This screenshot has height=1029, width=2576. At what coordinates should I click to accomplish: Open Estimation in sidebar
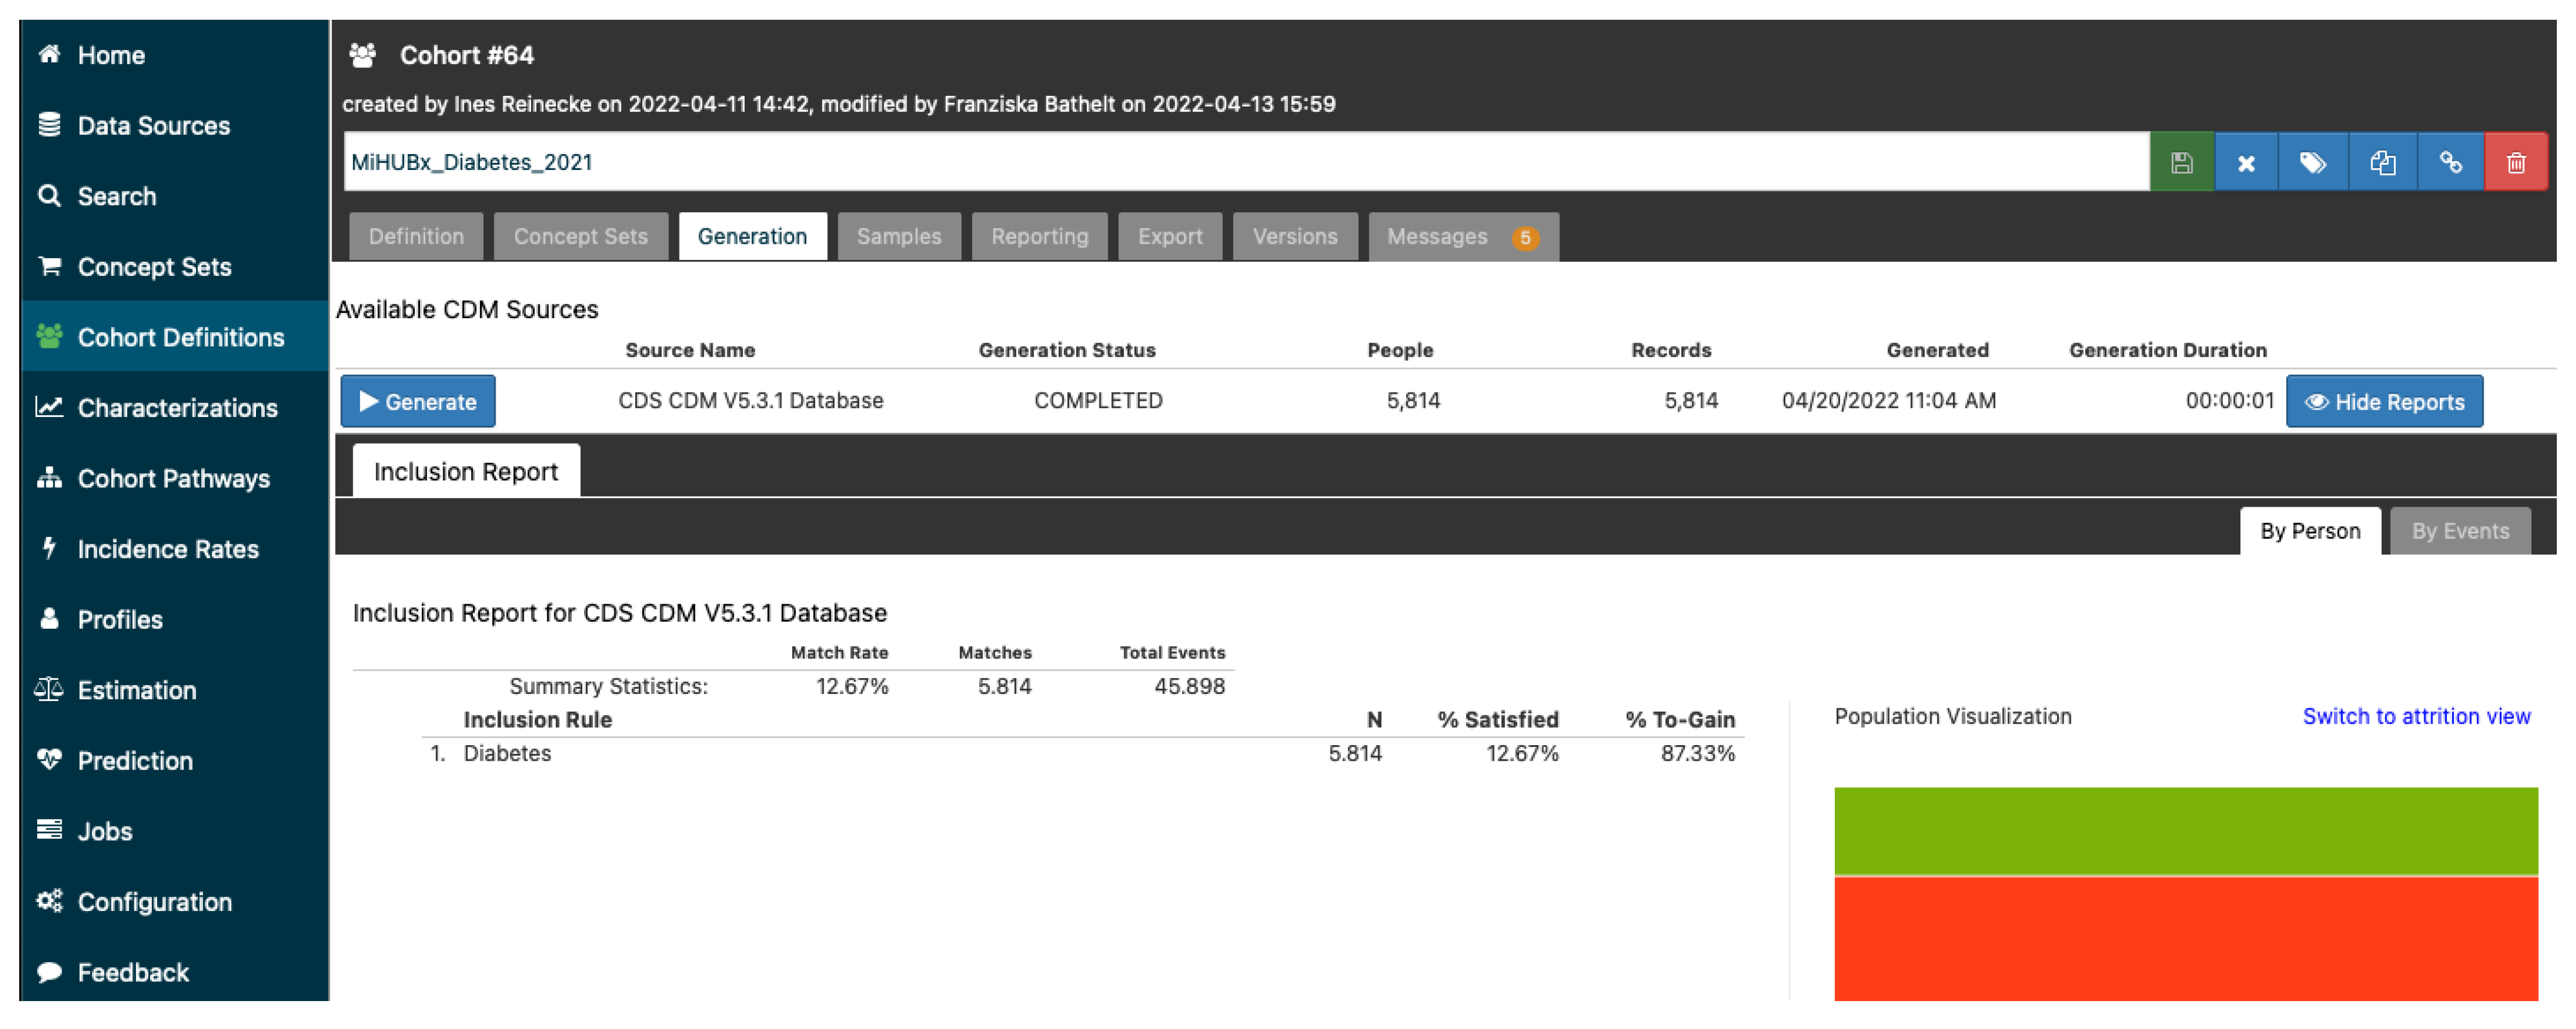(136, 691)
